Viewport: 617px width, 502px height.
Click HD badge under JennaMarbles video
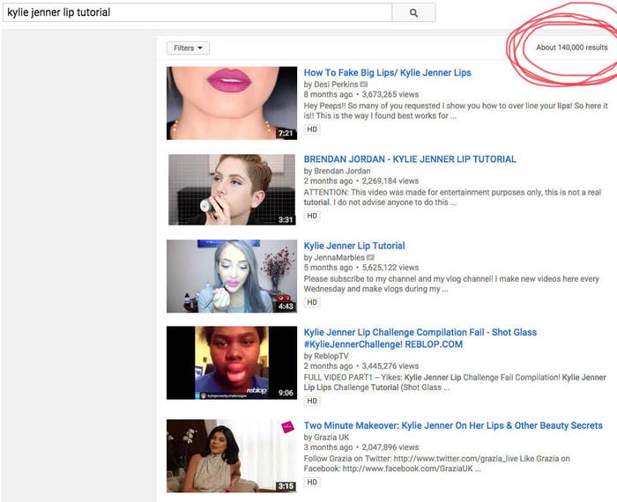[x=312, y=302]
